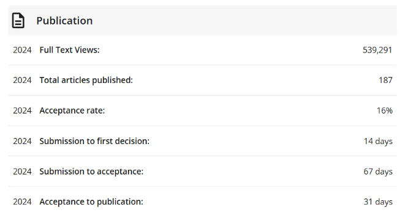Select the 539,291 views value
The image size is (409, 221).
pos(377,50)
